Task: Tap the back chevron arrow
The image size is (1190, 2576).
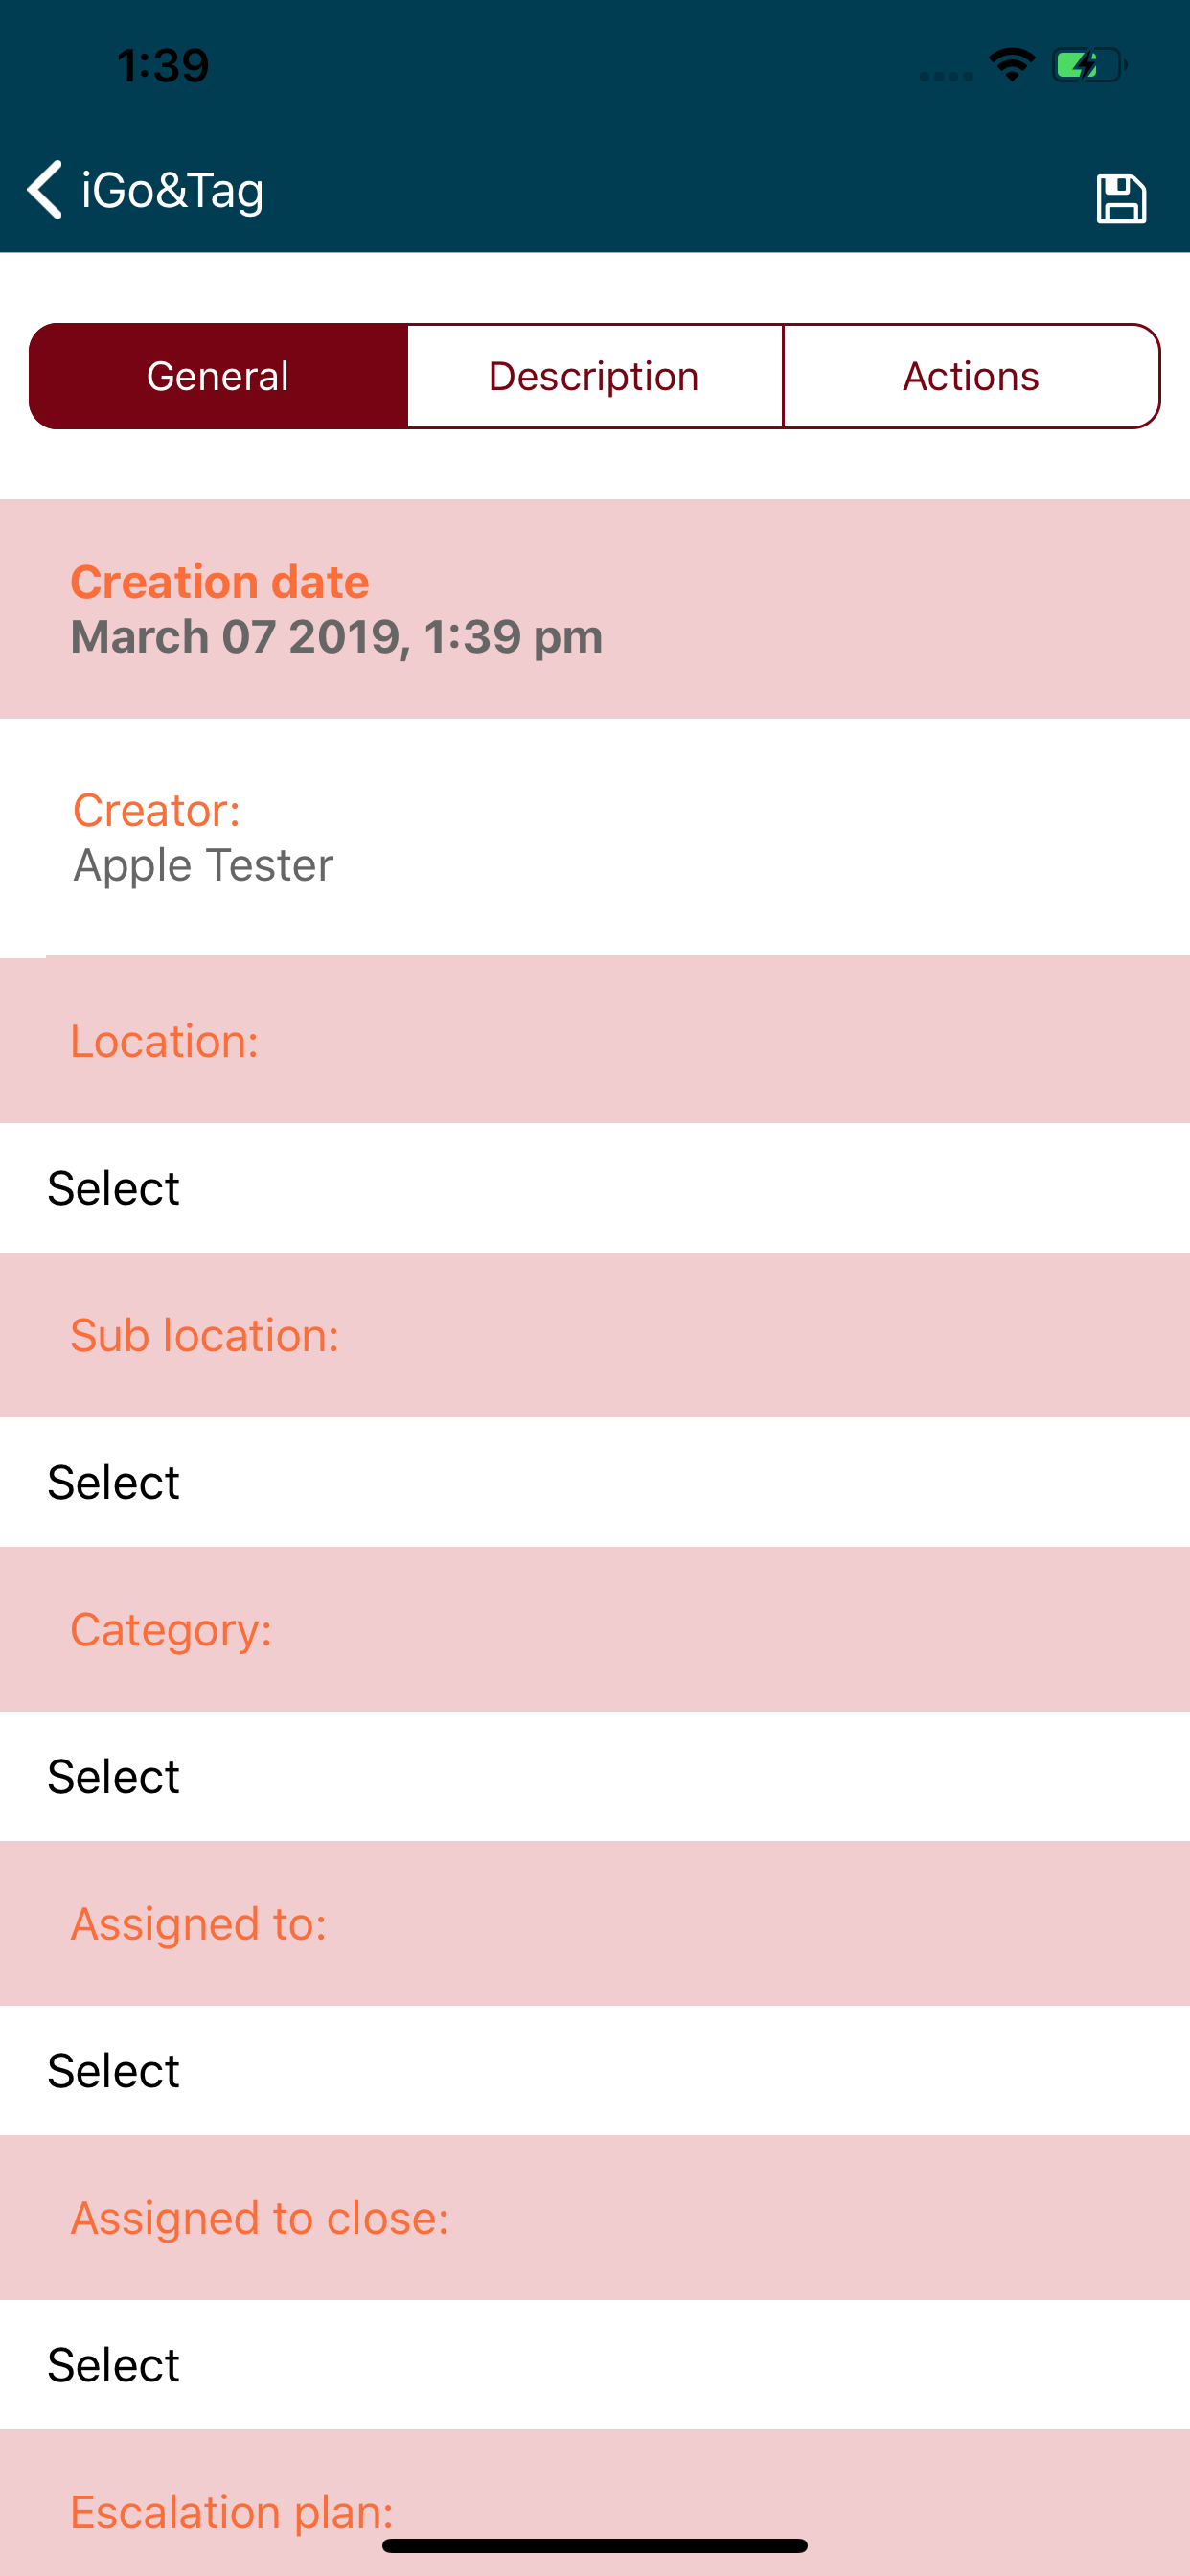Action: pyautogui.click(x=45, y=189)
